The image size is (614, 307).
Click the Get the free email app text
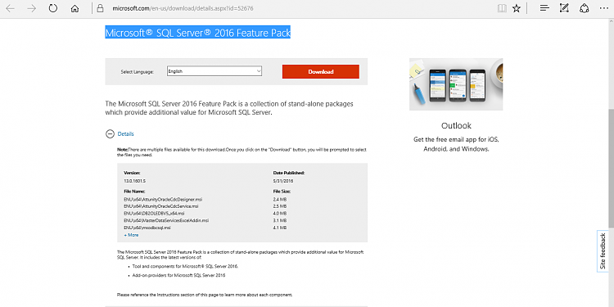[456, 144]
